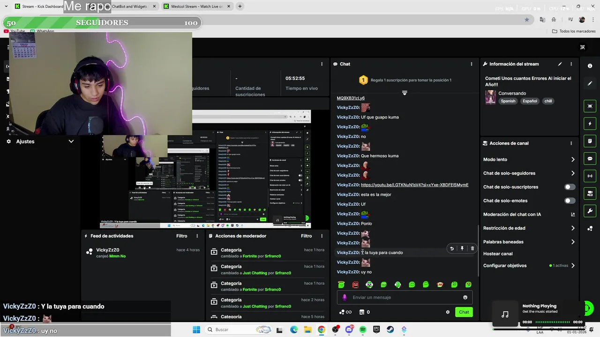Viewport: 600px width, 337px height.
Task: Click the music note icon in player
Action: (505, 315)
